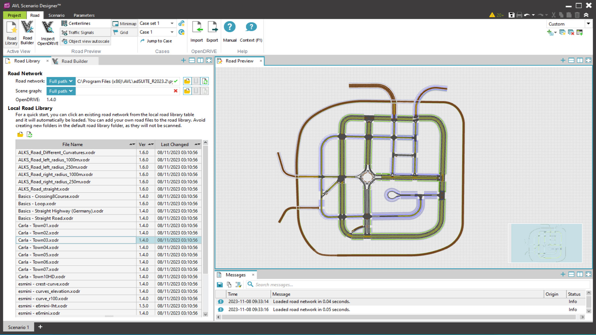Open the Case 1 dropdown
Screen dimensions: 596x335
(x=172, y=32)
